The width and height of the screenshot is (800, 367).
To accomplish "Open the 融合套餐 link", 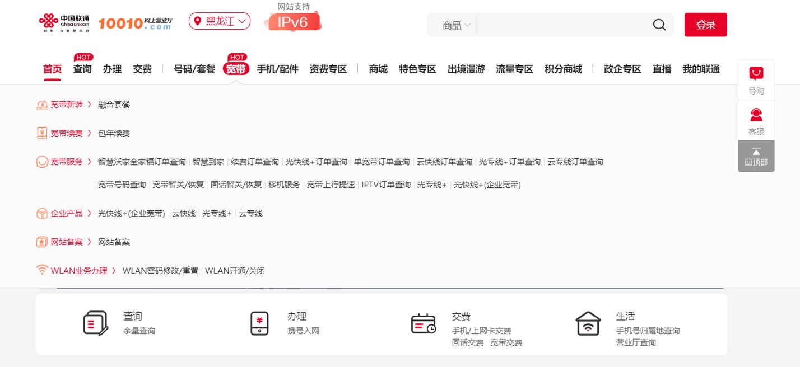I will pyautogui.click(x=114, y=105).
